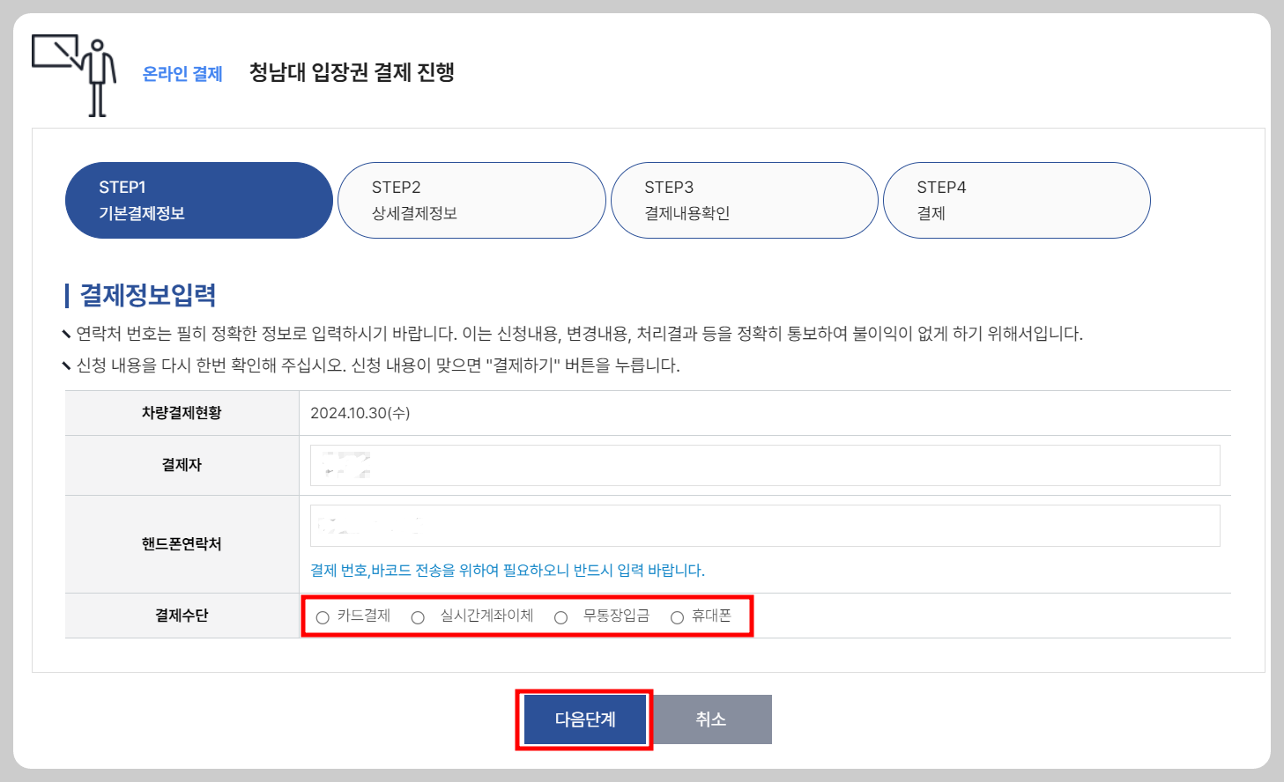Click the 2024.10.30(수) date value
1284x782 pixels.
click(x=362, y=410)
